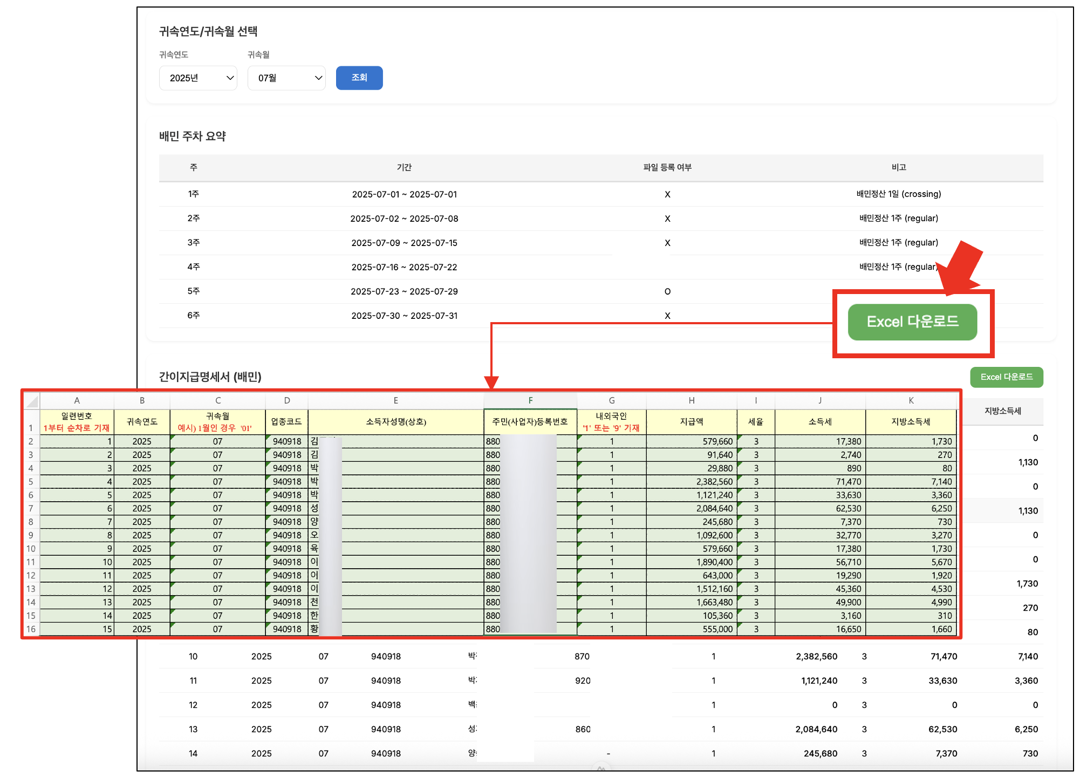Screen dimensions: 1080x778
Task: Select column A header in spreadsheet
Action: (77, 400)
